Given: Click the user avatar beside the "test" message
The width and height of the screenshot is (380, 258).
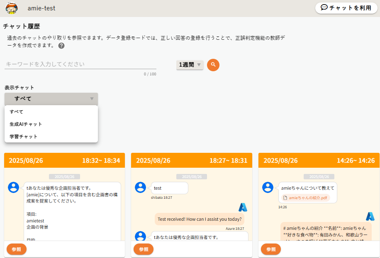Looking at the screenshot, I should pos(141,187).
